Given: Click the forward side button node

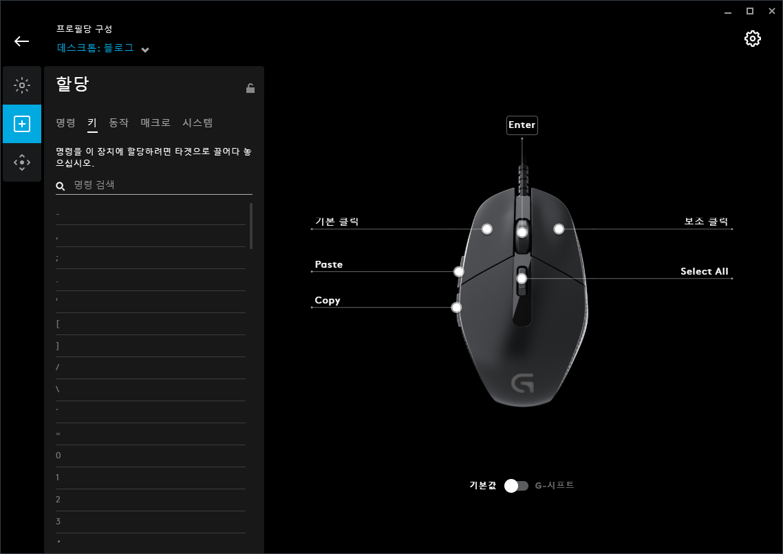Looking at the screenshot, I should pyautogui.click(x=458, y=271).
